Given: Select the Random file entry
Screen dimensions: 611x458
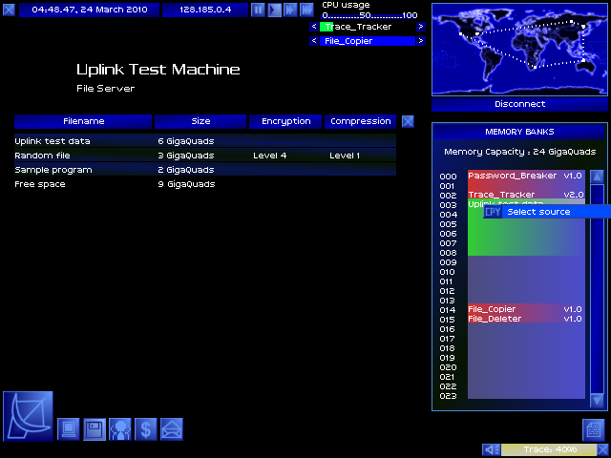Looking at the screenshot, I should (x=205, y=156).
